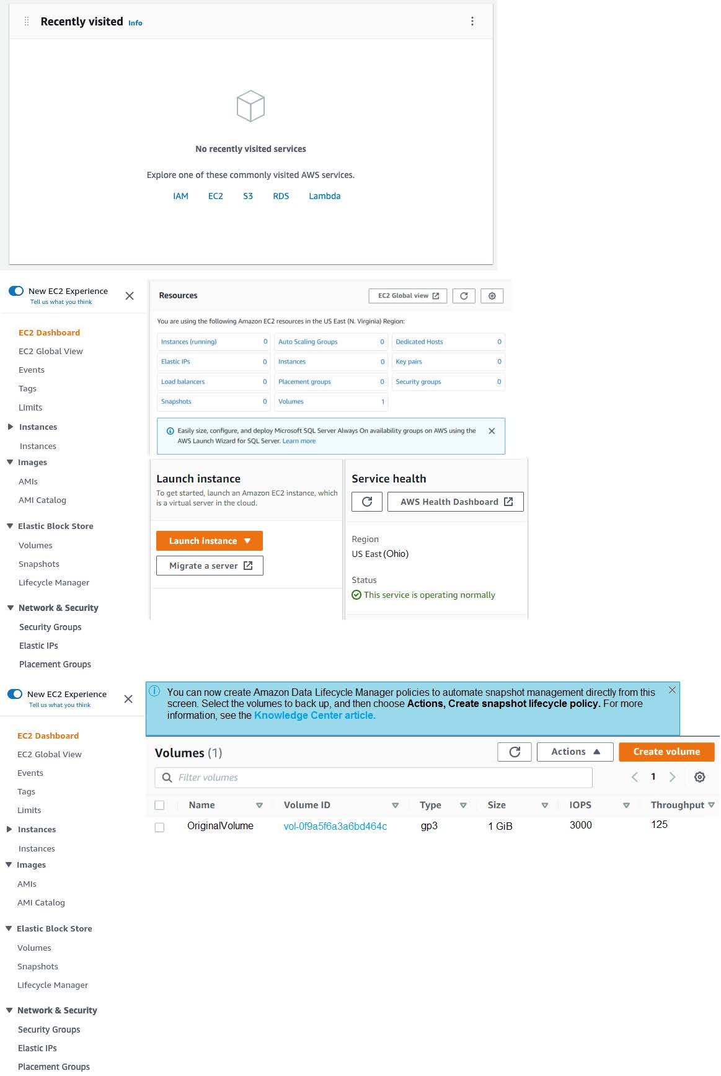Dismiss the Data Lifecycle Manager info banner
Viewport: 721px width, 1076px height.
672,690
